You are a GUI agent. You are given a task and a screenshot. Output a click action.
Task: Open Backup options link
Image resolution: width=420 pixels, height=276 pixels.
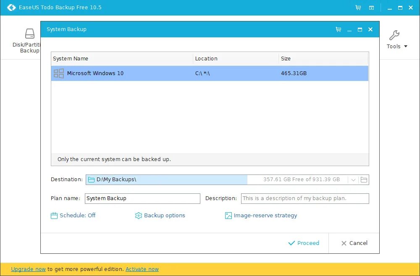160,216
